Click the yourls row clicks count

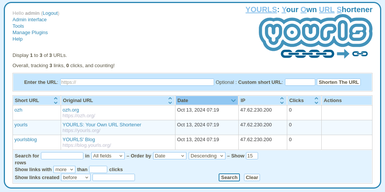290,124
